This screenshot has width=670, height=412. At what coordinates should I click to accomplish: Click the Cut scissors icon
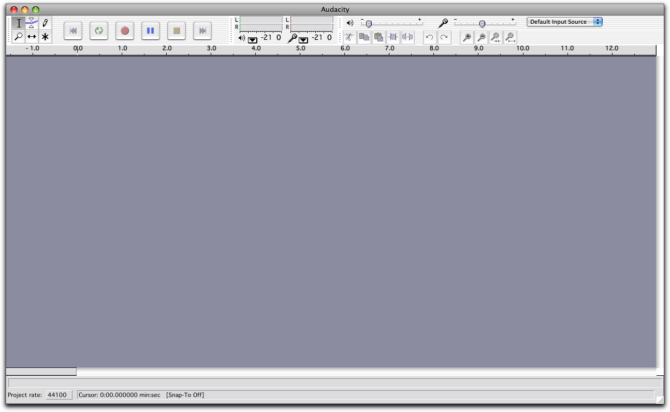(349, 37)
